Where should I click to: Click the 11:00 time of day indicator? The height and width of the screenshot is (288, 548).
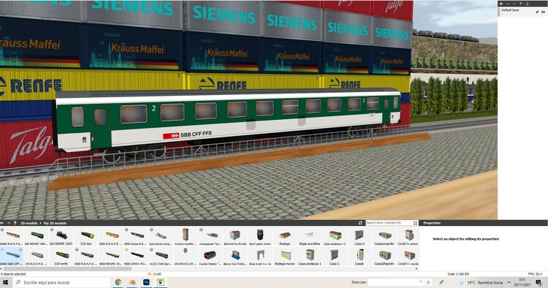pos(154,274)
